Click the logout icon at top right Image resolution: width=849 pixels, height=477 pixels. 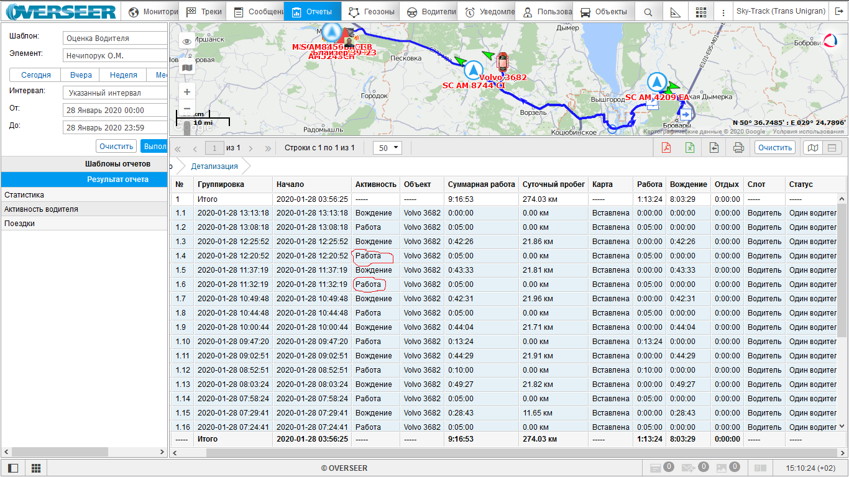[x=840, y=12]
